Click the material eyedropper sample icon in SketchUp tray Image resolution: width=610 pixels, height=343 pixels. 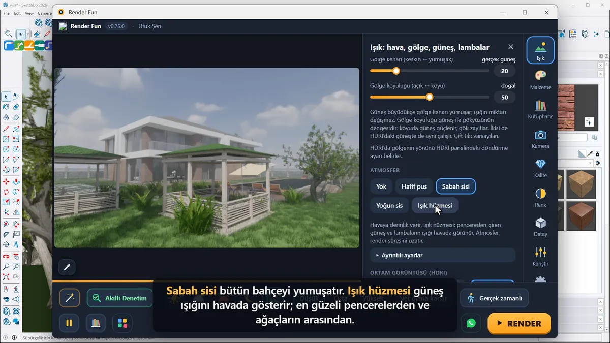[x=590, y=153]
